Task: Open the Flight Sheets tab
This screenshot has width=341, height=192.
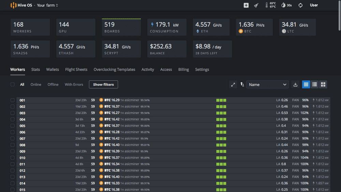Action: (x=76, y=70)
